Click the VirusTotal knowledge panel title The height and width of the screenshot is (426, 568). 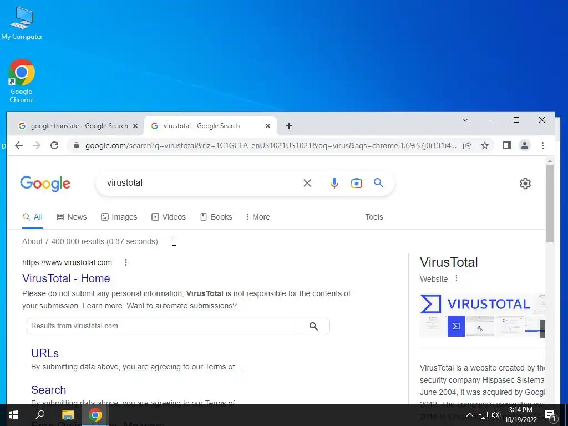click(x=449, y=262)
